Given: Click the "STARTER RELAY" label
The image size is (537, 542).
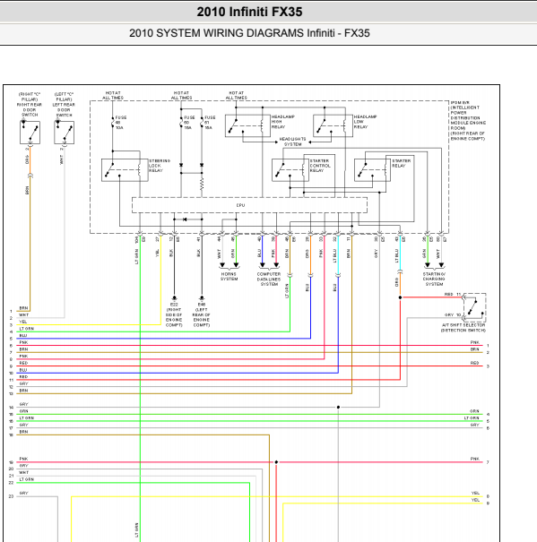Looking at the screenshot, I should coord(402,164).
